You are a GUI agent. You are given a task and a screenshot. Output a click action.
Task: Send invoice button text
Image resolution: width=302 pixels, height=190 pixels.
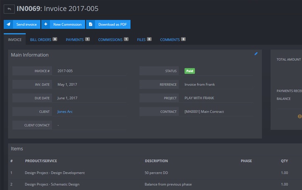click(x=26, y=24)
